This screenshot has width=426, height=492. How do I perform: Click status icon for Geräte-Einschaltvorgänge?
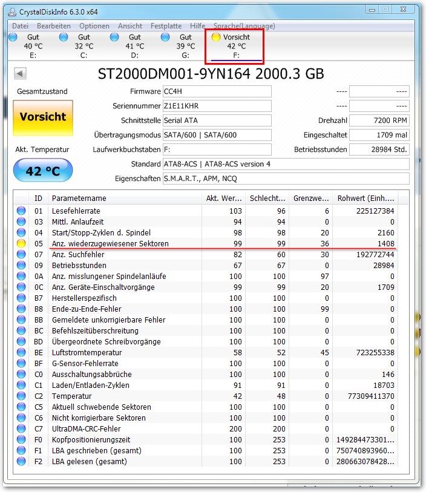click(21, 287)
